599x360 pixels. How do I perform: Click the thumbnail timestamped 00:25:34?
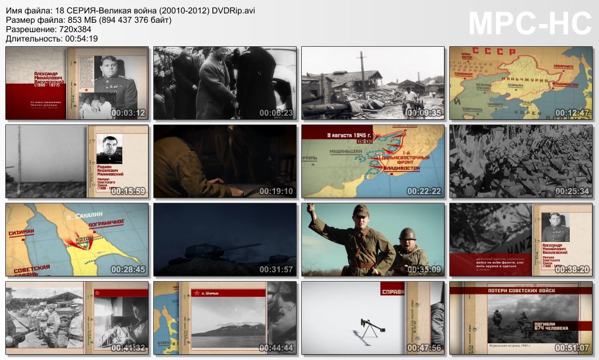pos(521,161)
